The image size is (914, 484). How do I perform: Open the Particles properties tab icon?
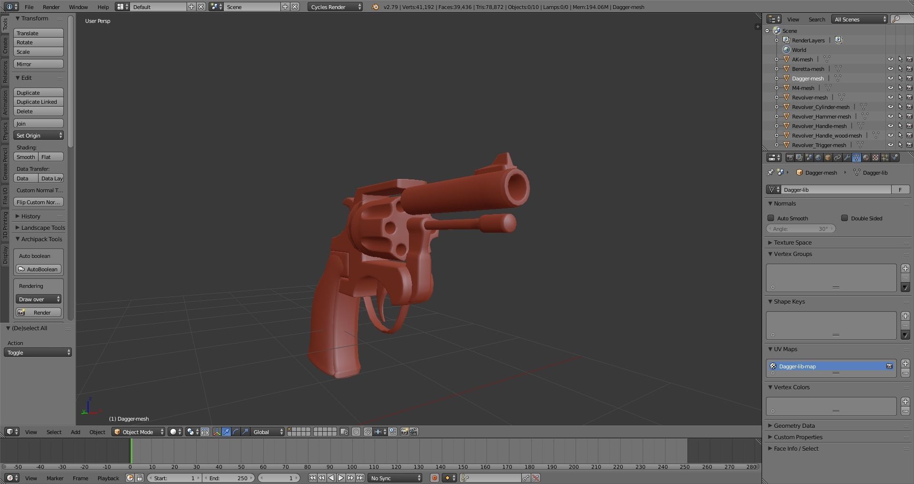885,158
